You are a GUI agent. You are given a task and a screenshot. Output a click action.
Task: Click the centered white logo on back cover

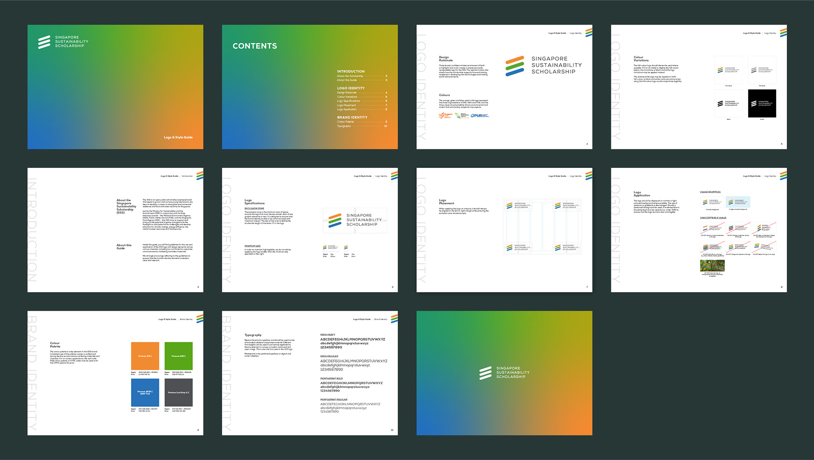pos(504,373)
